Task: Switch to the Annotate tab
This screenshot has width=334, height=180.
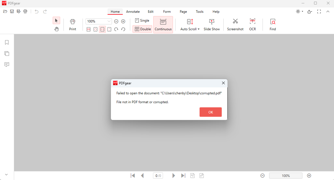Action: pos(133,12)
